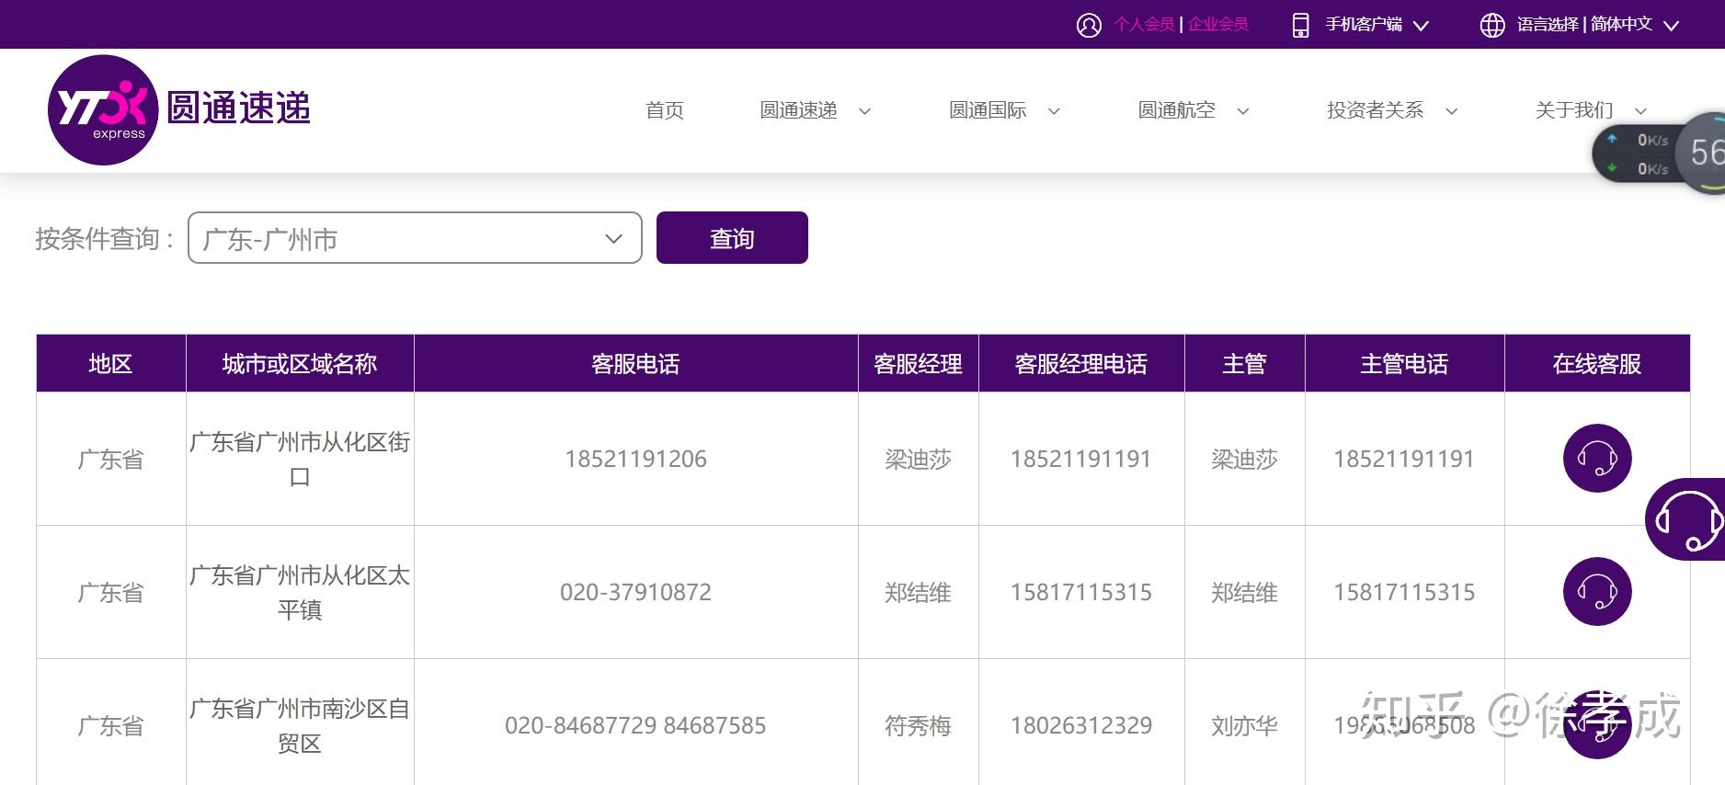Open 圆通国际 navigation menu

[988, 110]
